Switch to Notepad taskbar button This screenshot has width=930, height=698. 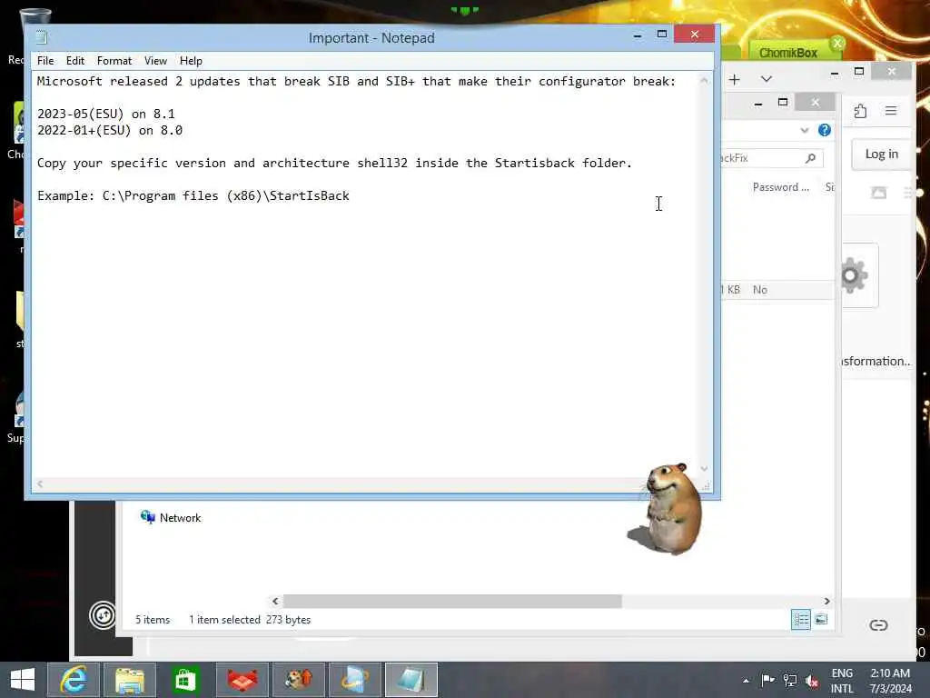[x=411, y=680]
